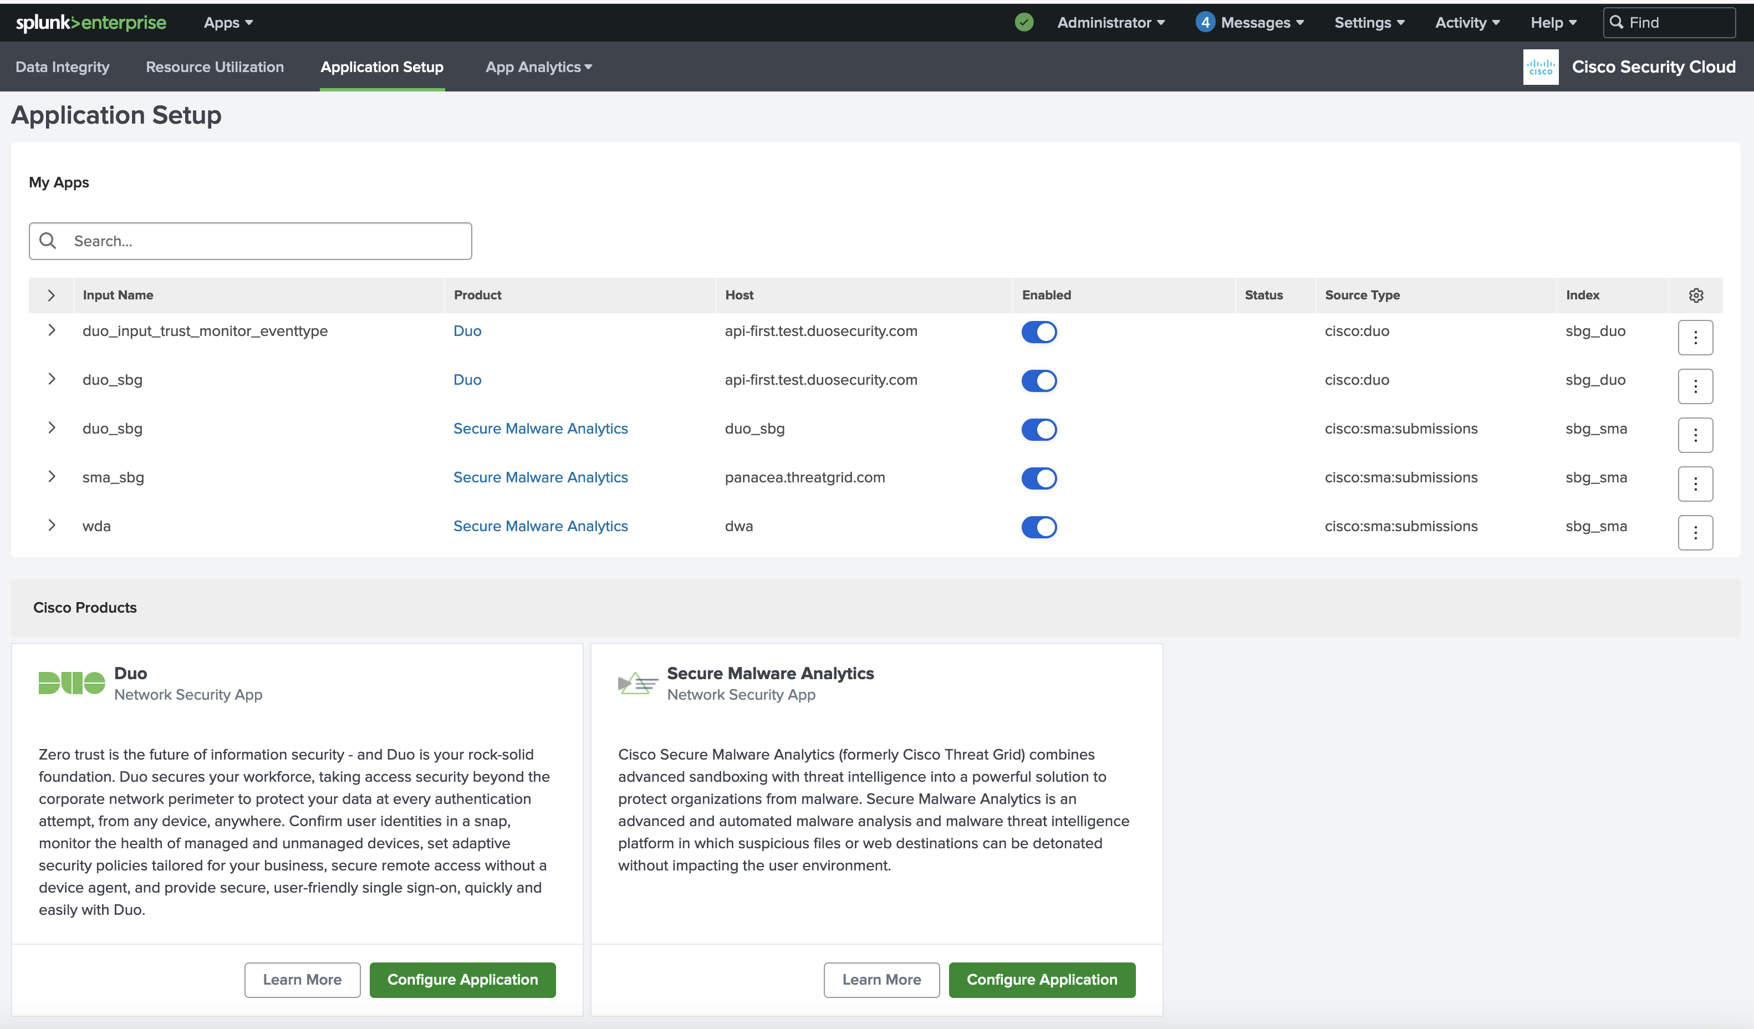Expand the duo_sbg row details
The width and height of the screenshot is (1754, 1029).
click(52, 379)
